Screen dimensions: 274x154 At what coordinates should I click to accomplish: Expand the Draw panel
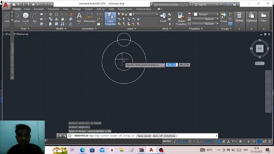click(25, 29)
